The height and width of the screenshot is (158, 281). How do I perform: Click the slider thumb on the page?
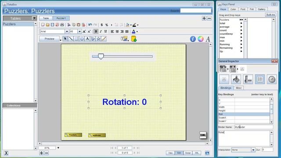[101, 57]
